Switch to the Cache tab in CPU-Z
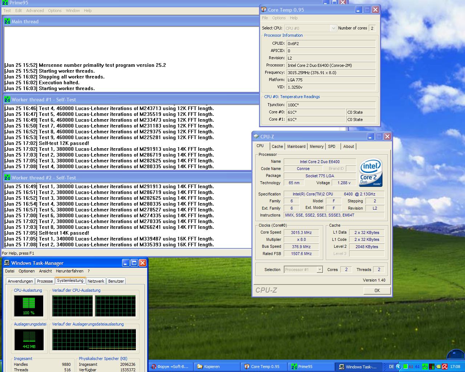The image size is (465, 372). tap(277, 146)
